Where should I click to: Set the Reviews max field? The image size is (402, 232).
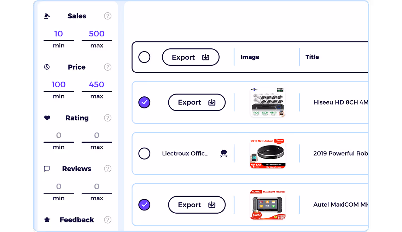(x=97, y=186)
